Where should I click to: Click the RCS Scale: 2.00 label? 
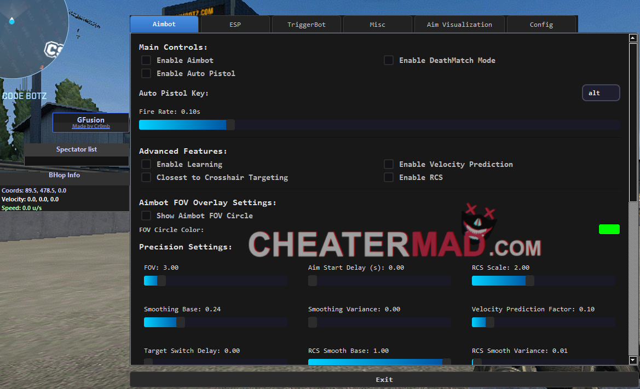point(500,268)
